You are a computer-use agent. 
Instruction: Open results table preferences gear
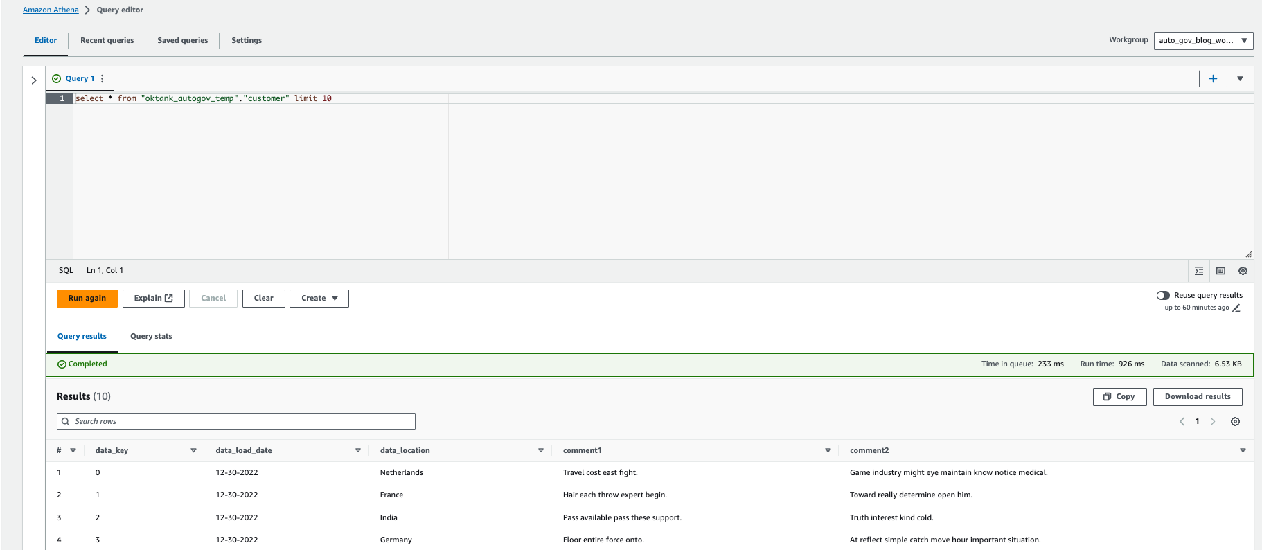click(1235, 421)
